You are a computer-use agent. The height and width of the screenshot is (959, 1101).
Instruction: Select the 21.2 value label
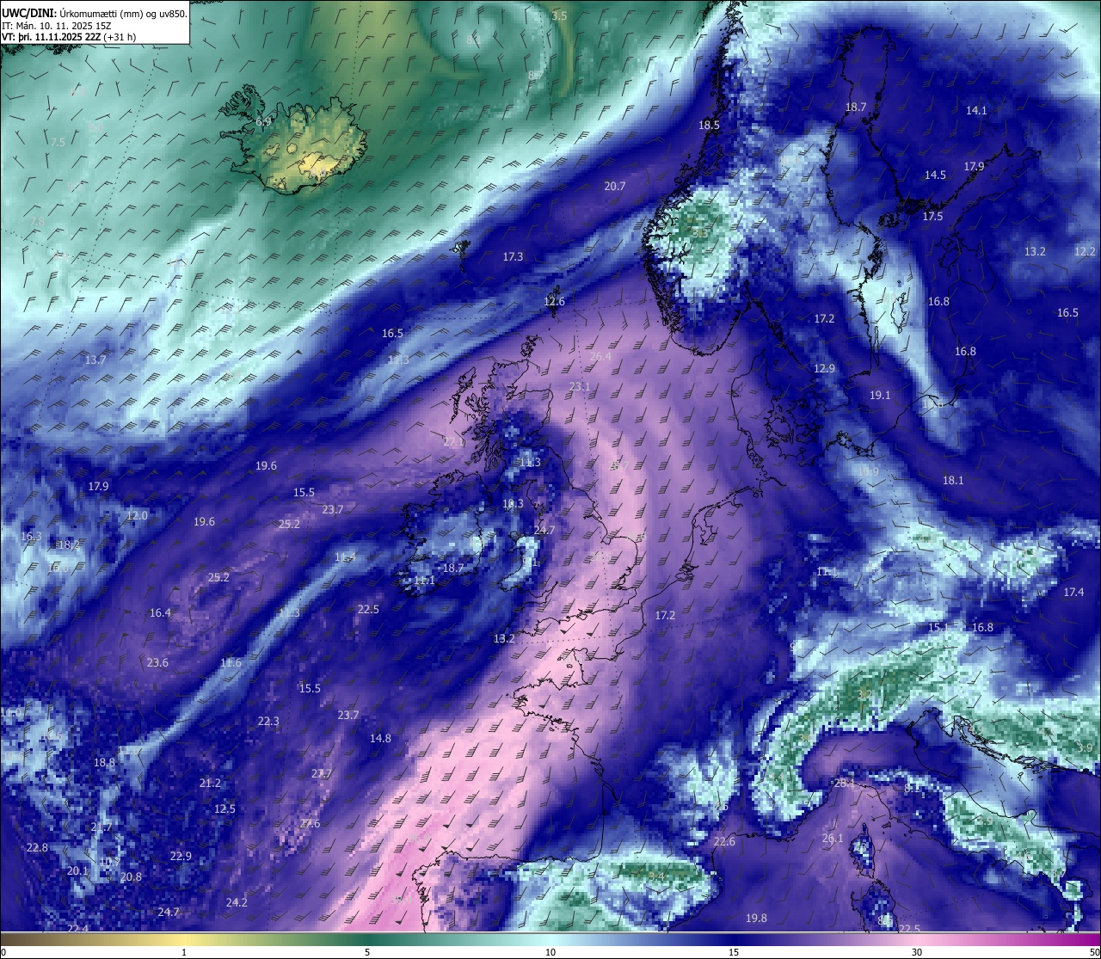coord(210,783)
